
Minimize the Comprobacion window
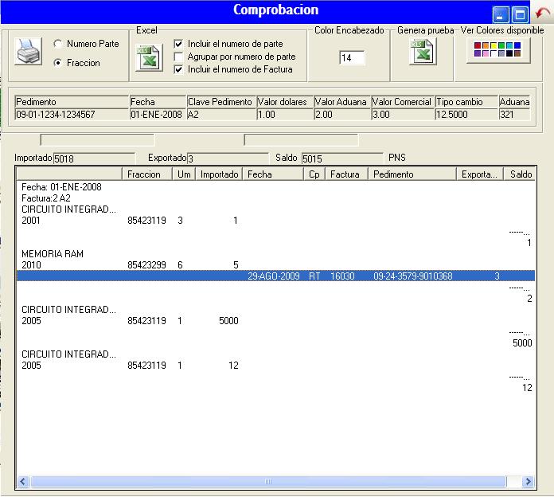[501, 15]
